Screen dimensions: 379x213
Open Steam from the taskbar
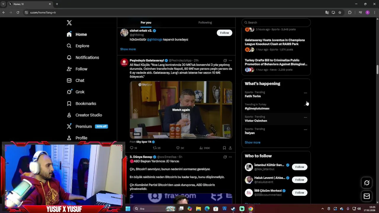(x=233, y=209)
